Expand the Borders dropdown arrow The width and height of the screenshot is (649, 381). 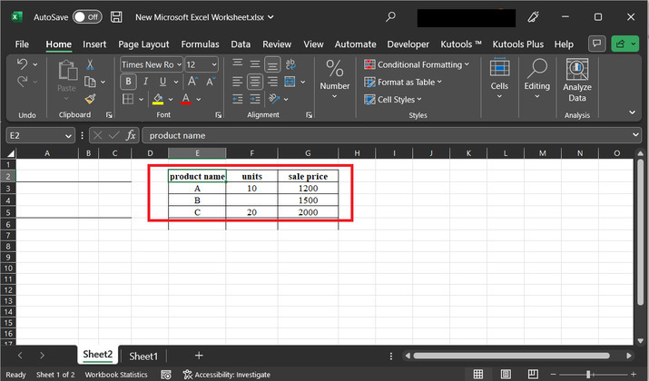(141, 99)
